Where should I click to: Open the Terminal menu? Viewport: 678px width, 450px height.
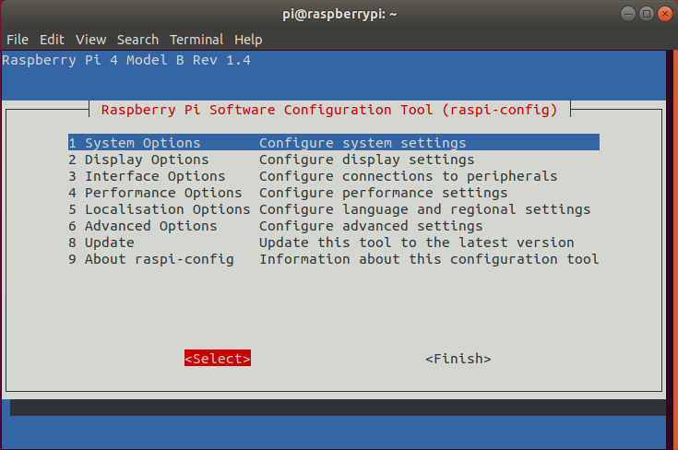(x=196, y=40)
